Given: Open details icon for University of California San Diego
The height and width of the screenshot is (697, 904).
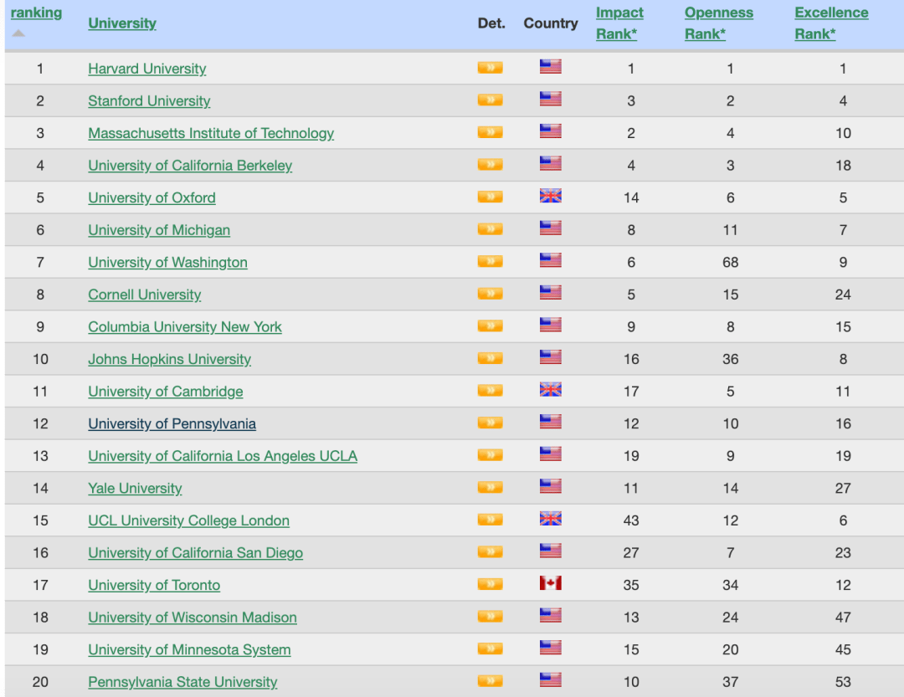Looking at the screenshot, I should click(x=490, y=551).
